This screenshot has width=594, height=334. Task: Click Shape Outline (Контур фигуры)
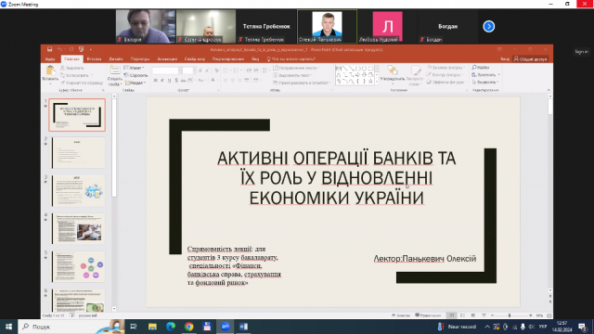click(x=445, y=74)
